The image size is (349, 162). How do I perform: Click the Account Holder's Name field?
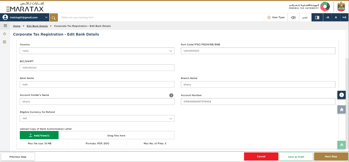97,102
